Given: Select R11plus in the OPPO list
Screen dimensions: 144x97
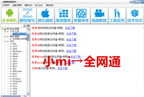Looking at the screenshot, I should (16, 79).
